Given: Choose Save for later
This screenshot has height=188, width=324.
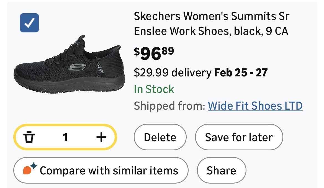Looking at the screenshot, I should pyautogui.click(x=239, y=137).
